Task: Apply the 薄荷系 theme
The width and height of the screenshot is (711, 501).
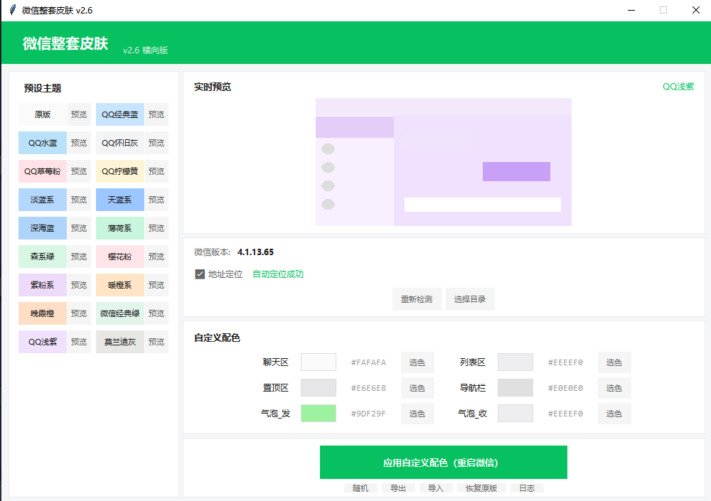Action: (119, 228)
